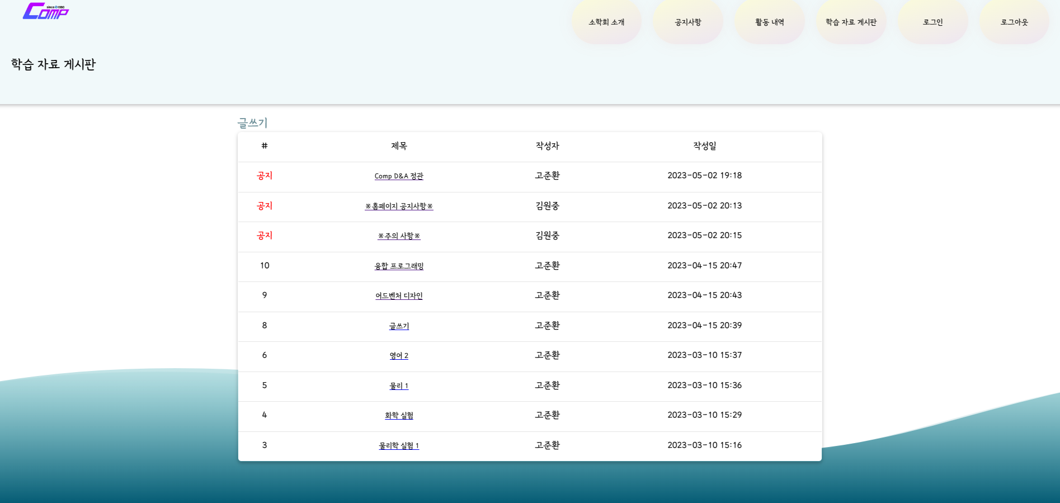Click 글쓰기 above the table
This screenshot has width=1060, height=503.
(x=252, y=123)
